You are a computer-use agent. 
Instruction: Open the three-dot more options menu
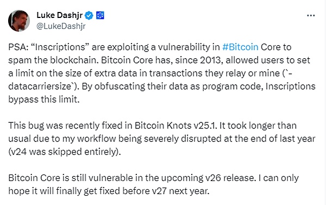(311, 15)
